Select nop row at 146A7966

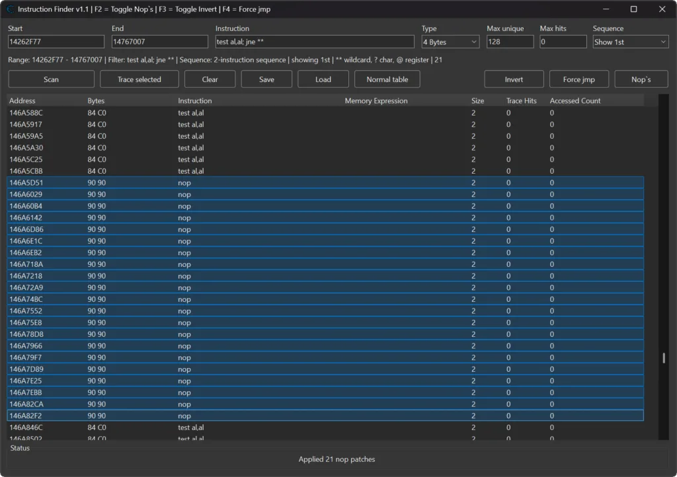[325, 346]
